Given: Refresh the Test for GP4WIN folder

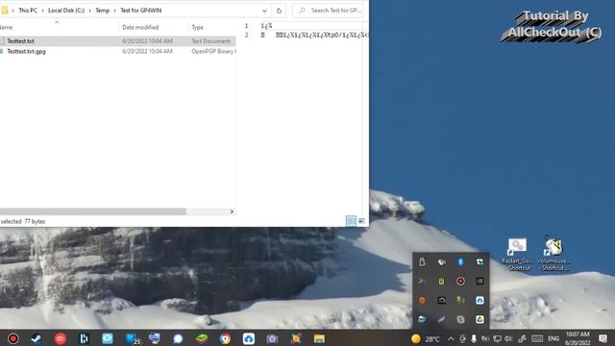Looking at the screenshot, I should tap(279, 11).
